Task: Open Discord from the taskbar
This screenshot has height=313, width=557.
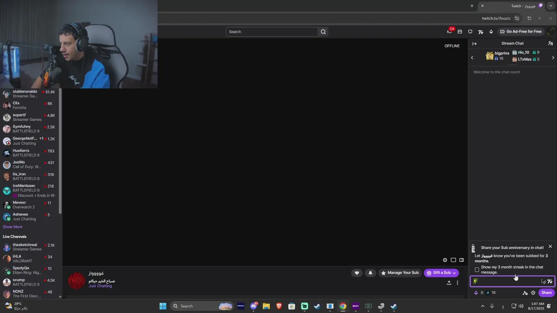Action: (254, 306)
